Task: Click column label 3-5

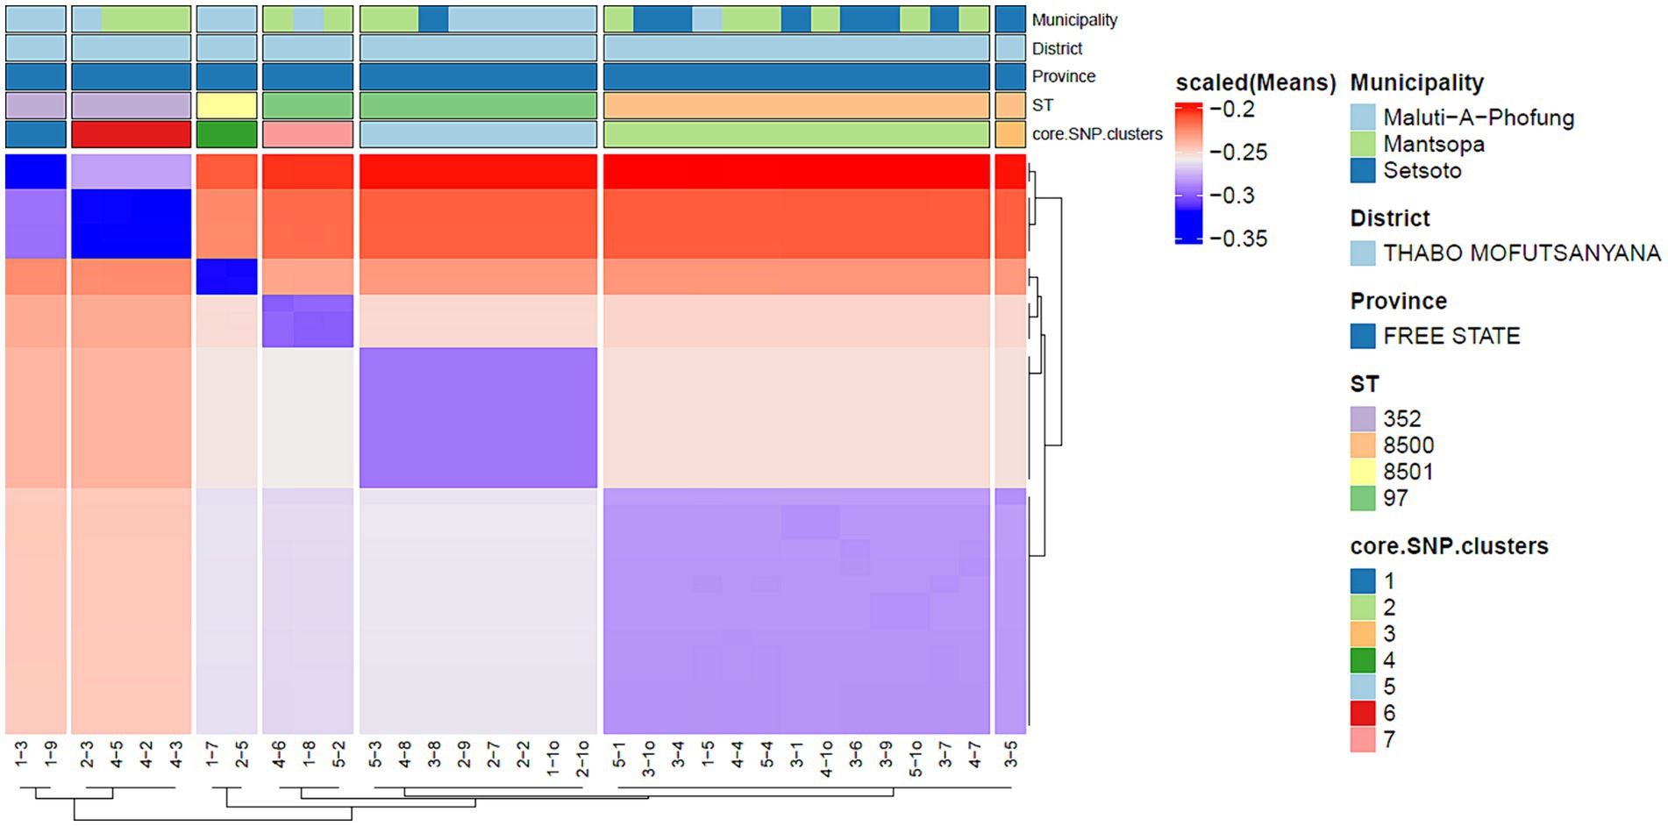Action: click(x=1010, y=753)
